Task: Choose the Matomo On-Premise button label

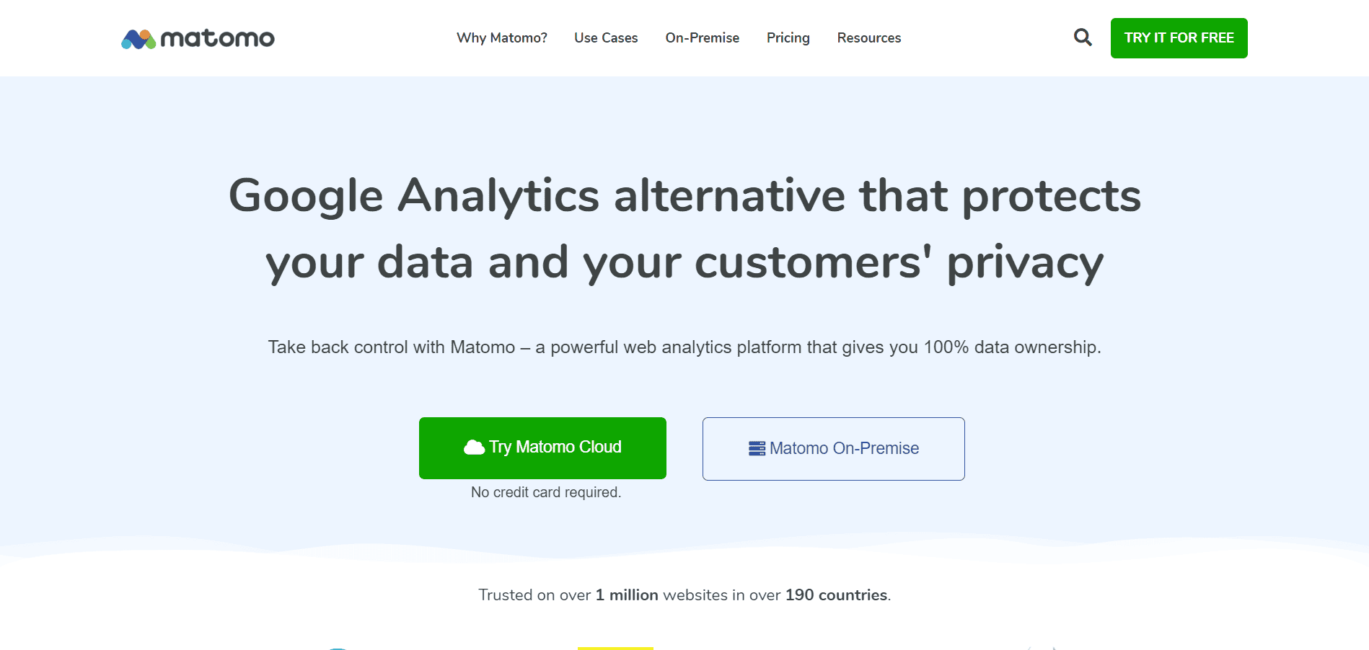Action: [x=845, y=448]
